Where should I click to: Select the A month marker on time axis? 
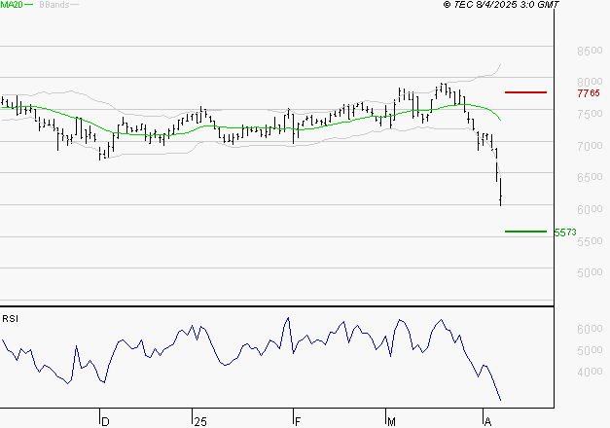(x=488, y=421)
